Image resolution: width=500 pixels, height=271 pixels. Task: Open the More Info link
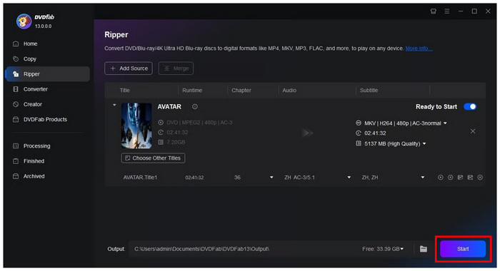point(419,48)
